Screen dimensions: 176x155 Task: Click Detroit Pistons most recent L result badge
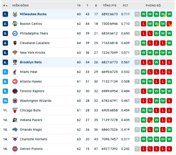[144, 149]
